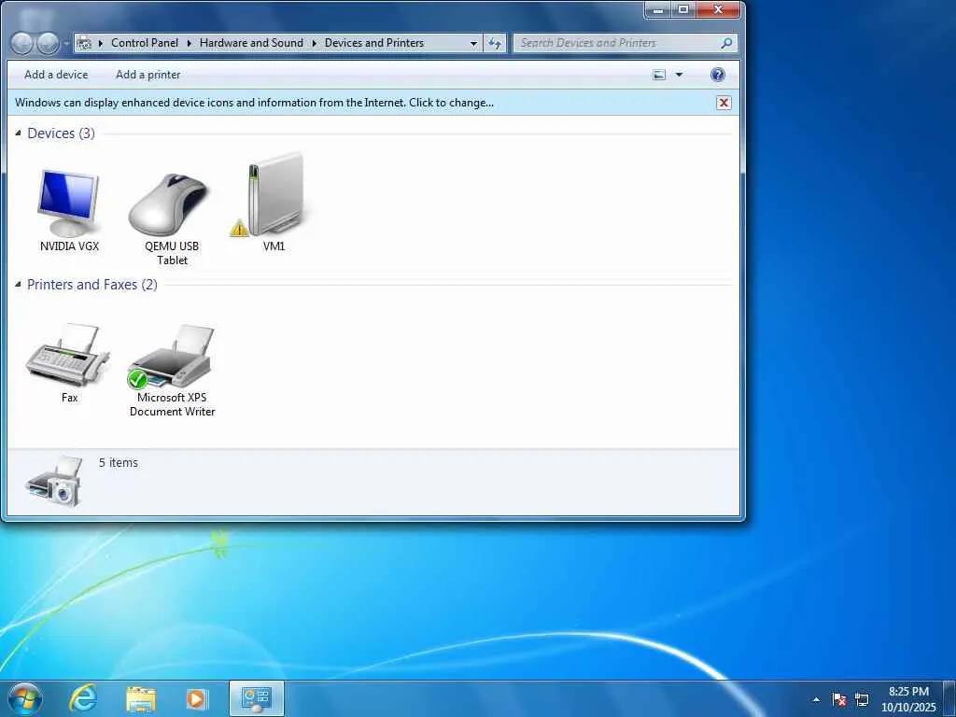
Task: Click the Devices (3) group header text
Action: point(61,133)
